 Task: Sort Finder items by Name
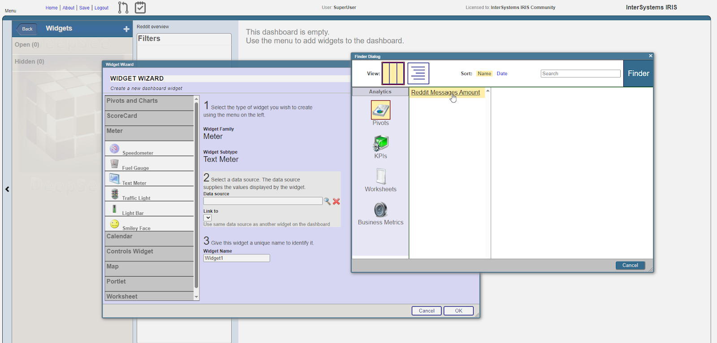click(x=484, y=73)
